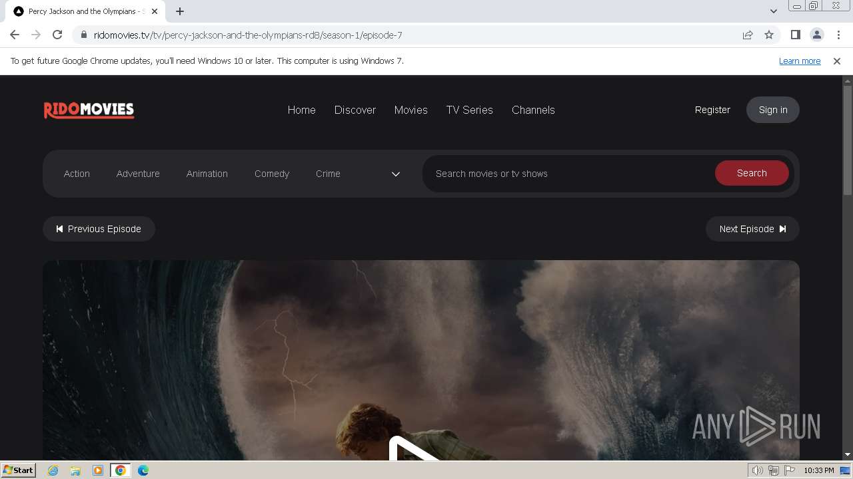Play the episode video
853x479 pixels.
click(415, 450)
